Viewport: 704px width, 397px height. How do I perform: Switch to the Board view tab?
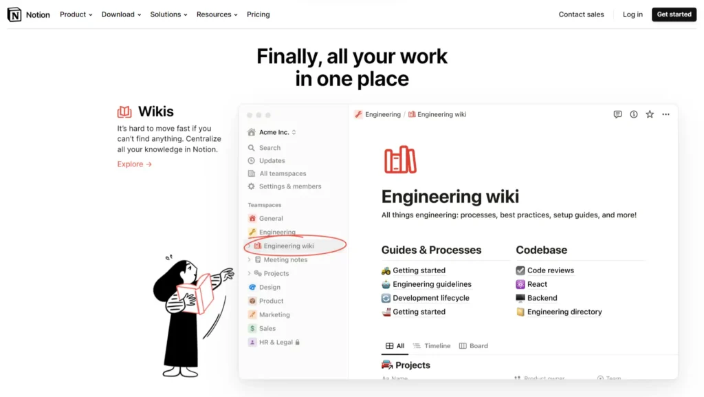click(x=473, y=346)
